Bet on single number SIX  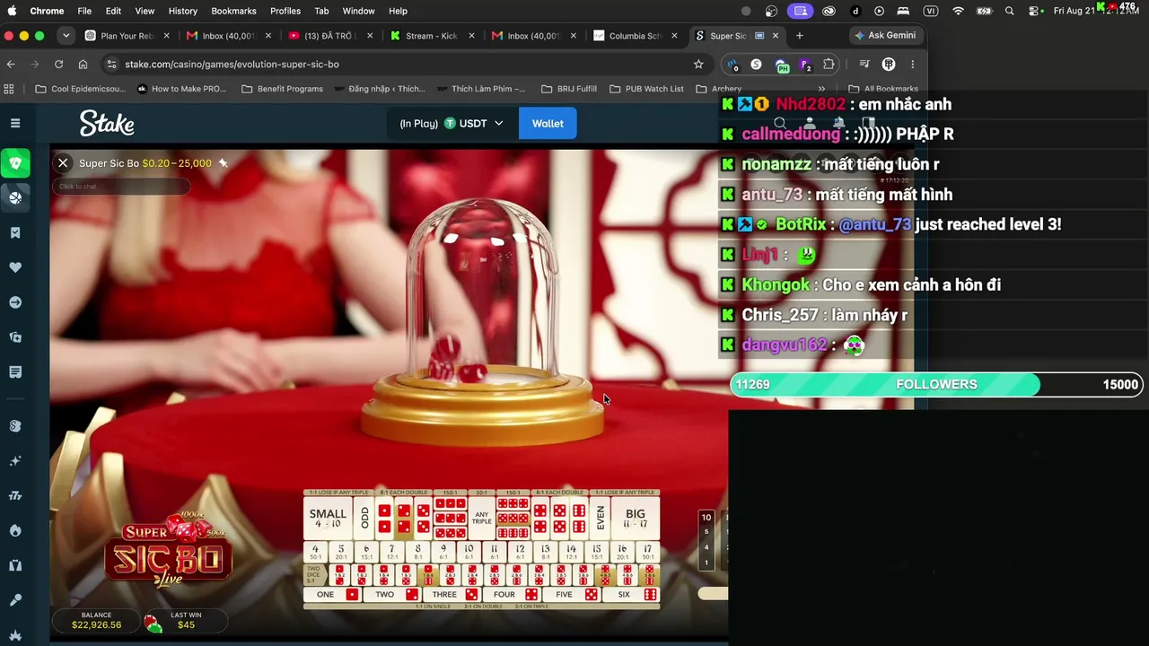point(631,595)
